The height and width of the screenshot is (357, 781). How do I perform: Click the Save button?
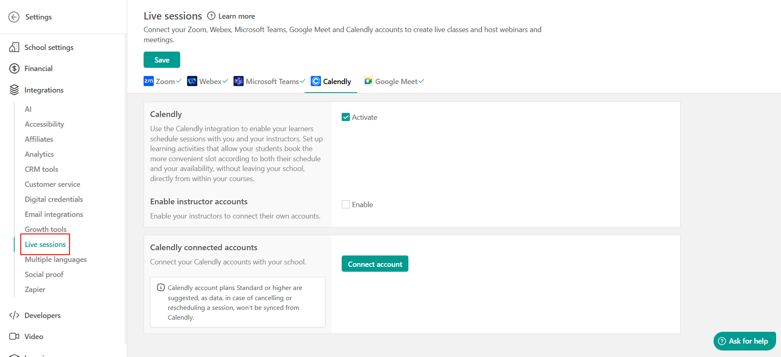coord(162,60)
